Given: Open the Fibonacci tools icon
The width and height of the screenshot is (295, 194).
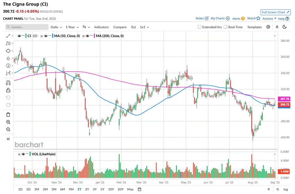Looking at the screenshot, I should (x=8, y=43).
